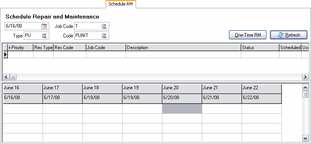
Task: Refresh the schedule list
Action: [x=289, y=35]
